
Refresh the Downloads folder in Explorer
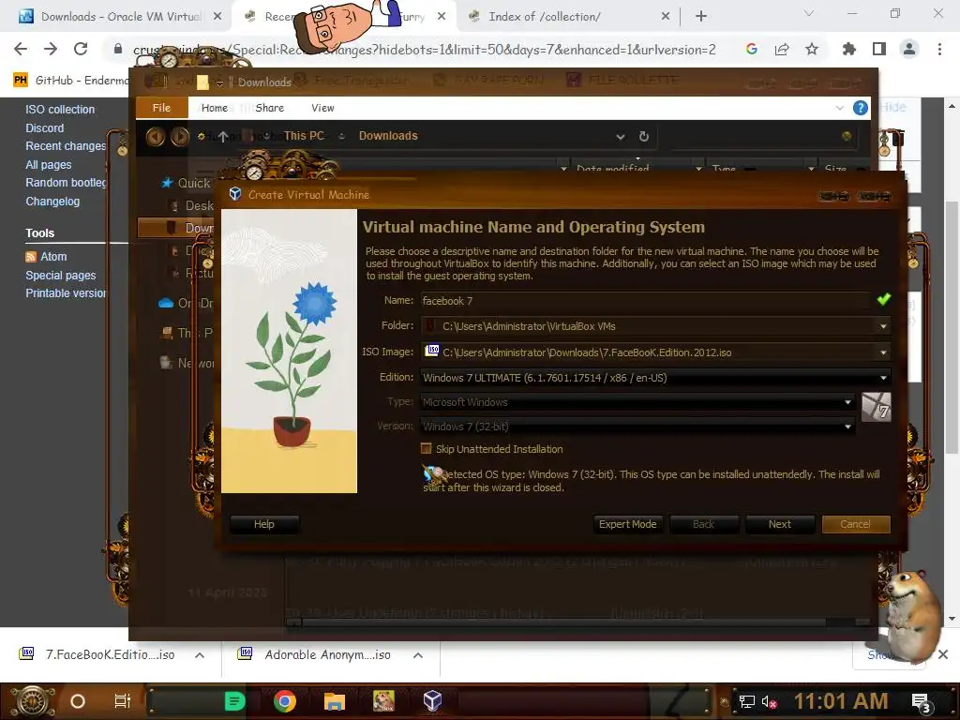click(x=643, y=137)
